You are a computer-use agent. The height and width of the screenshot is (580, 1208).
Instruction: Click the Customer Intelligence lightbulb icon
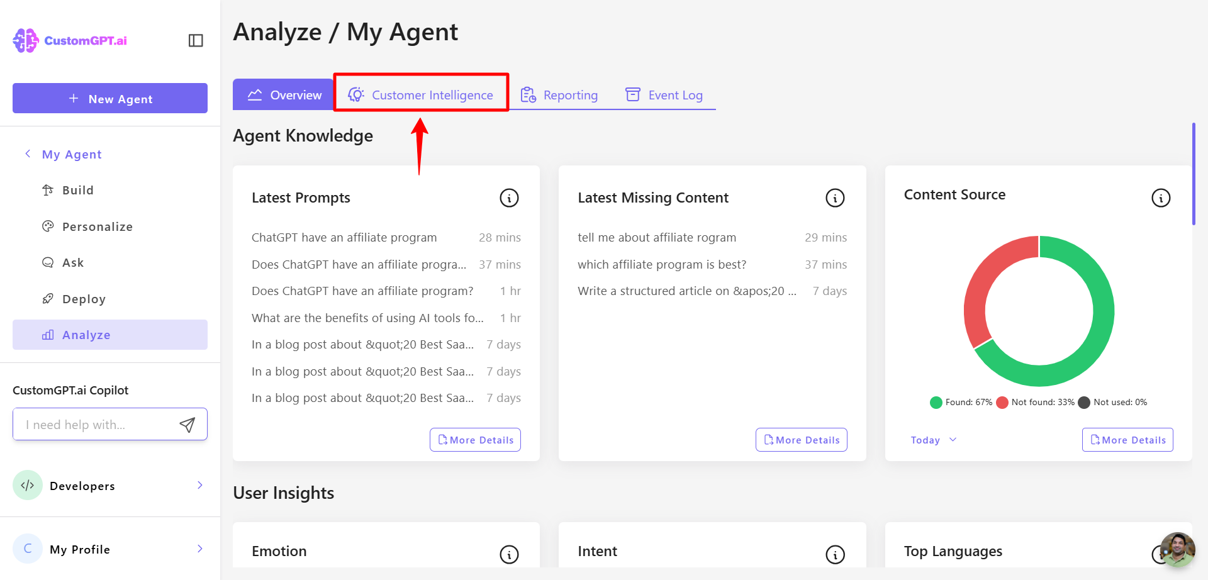tap(356, 94)
